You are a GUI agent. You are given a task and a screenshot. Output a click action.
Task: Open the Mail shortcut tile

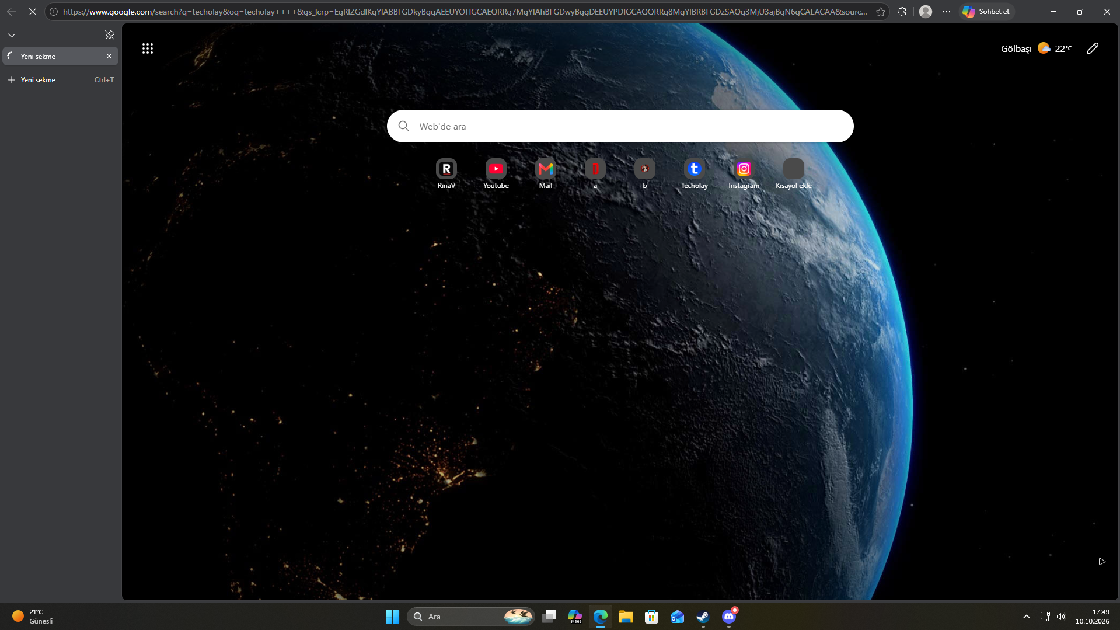(x=545, y=173)
